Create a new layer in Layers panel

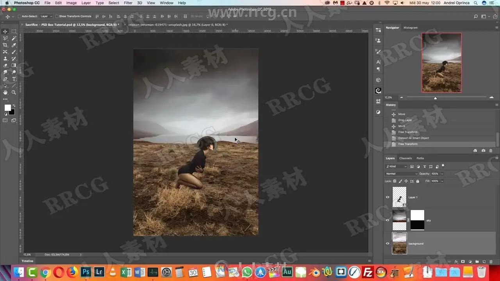click(484, 261)
